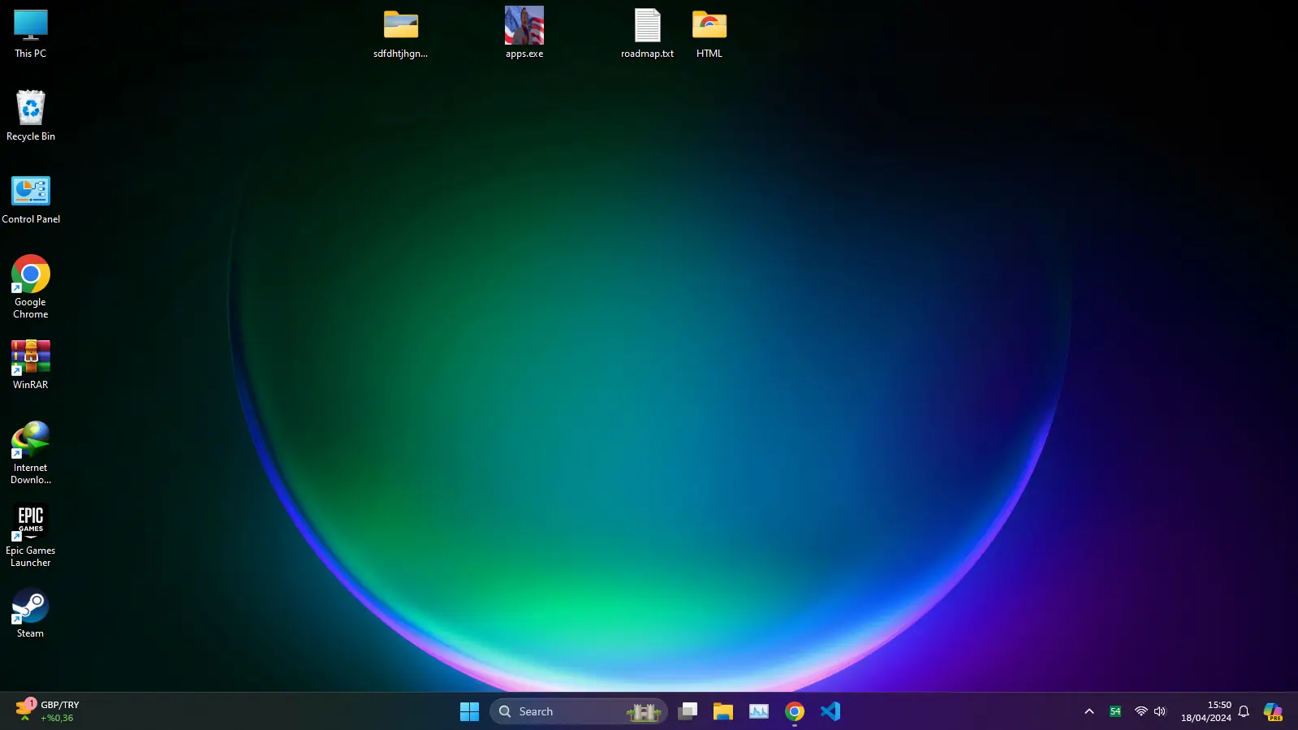Select the apps.exe file icon
This screenshot has height=730, width=1298.
(524, 32)
